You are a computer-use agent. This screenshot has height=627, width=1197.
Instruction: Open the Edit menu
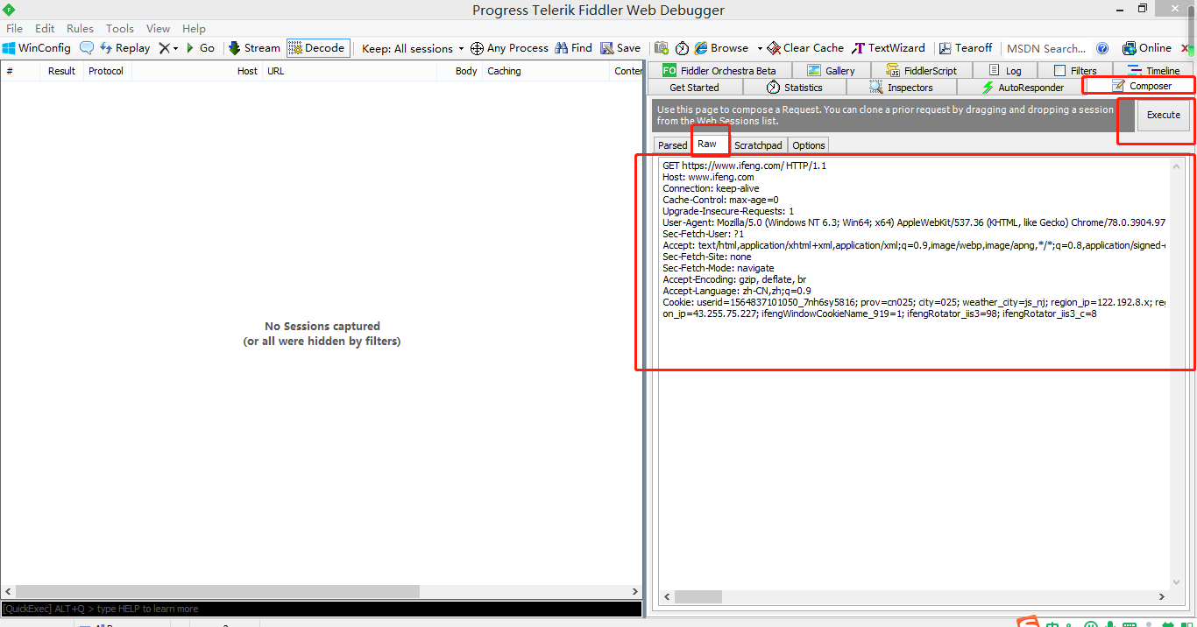click(x=45, y=29)
